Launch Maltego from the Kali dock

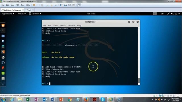pos(3,63)
